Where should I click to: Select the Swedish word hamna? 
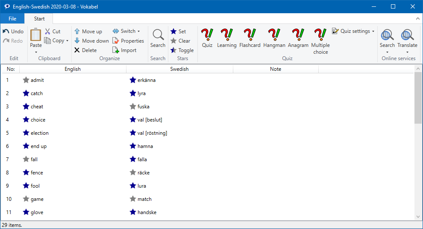click(x=145, y=146)
